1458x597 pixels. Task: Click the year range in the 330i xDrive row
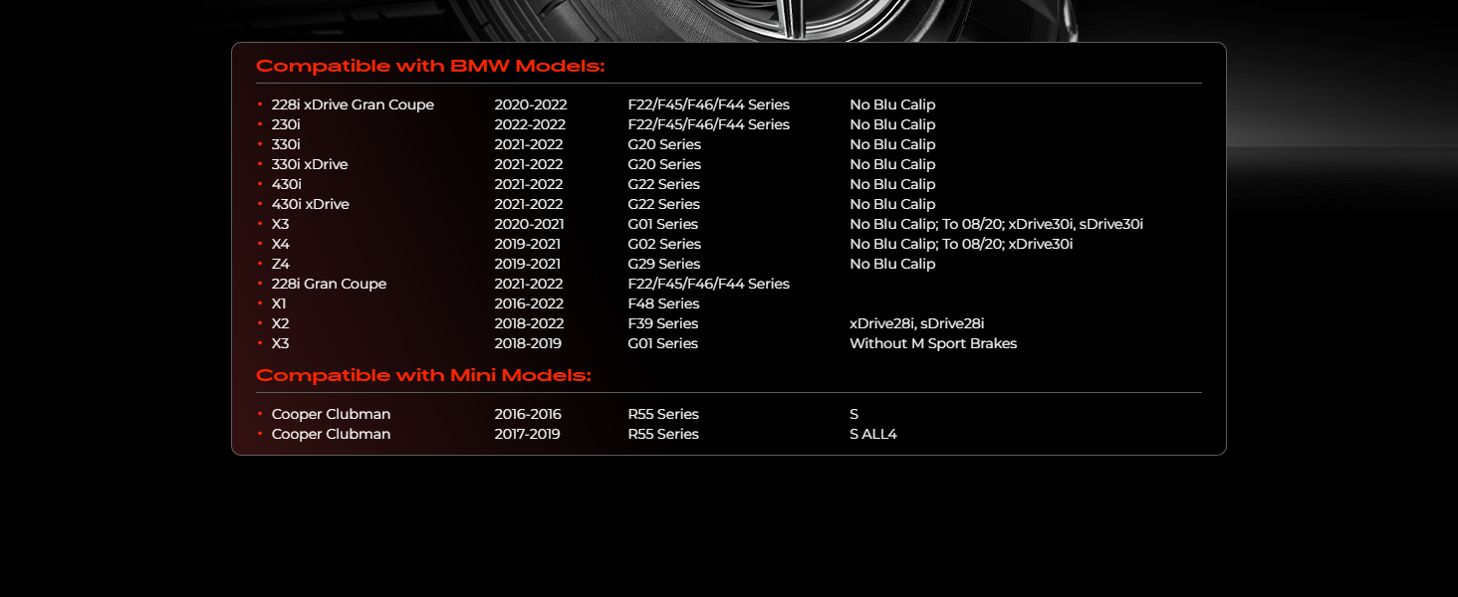coord(529,164)
